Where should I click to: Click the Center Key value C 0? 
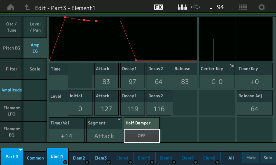coord(217,82)
